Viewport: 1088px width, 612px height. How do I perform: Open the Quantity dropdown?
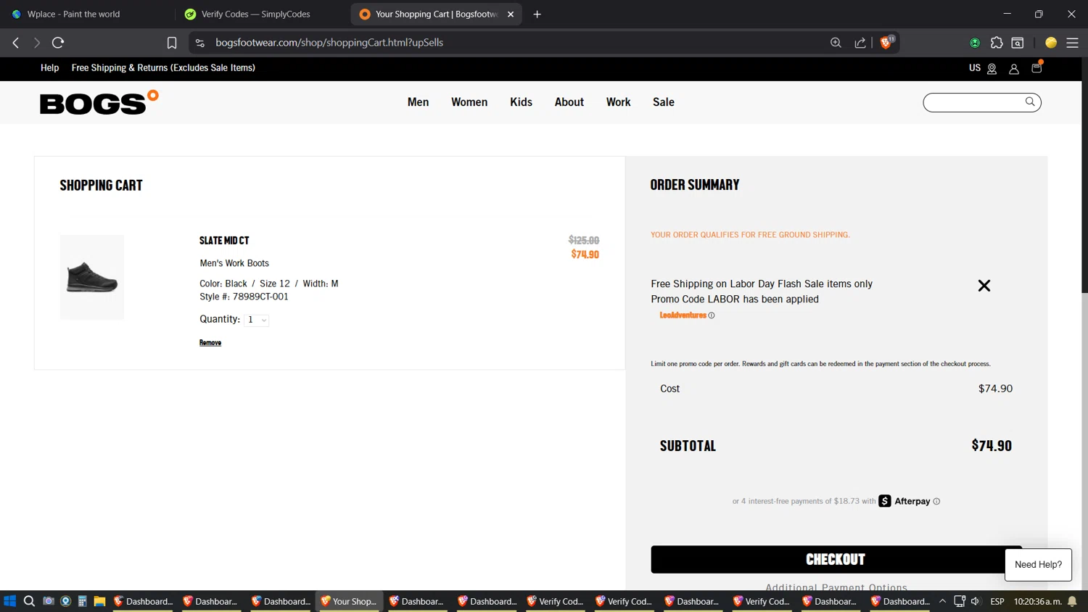click(257, 320)
